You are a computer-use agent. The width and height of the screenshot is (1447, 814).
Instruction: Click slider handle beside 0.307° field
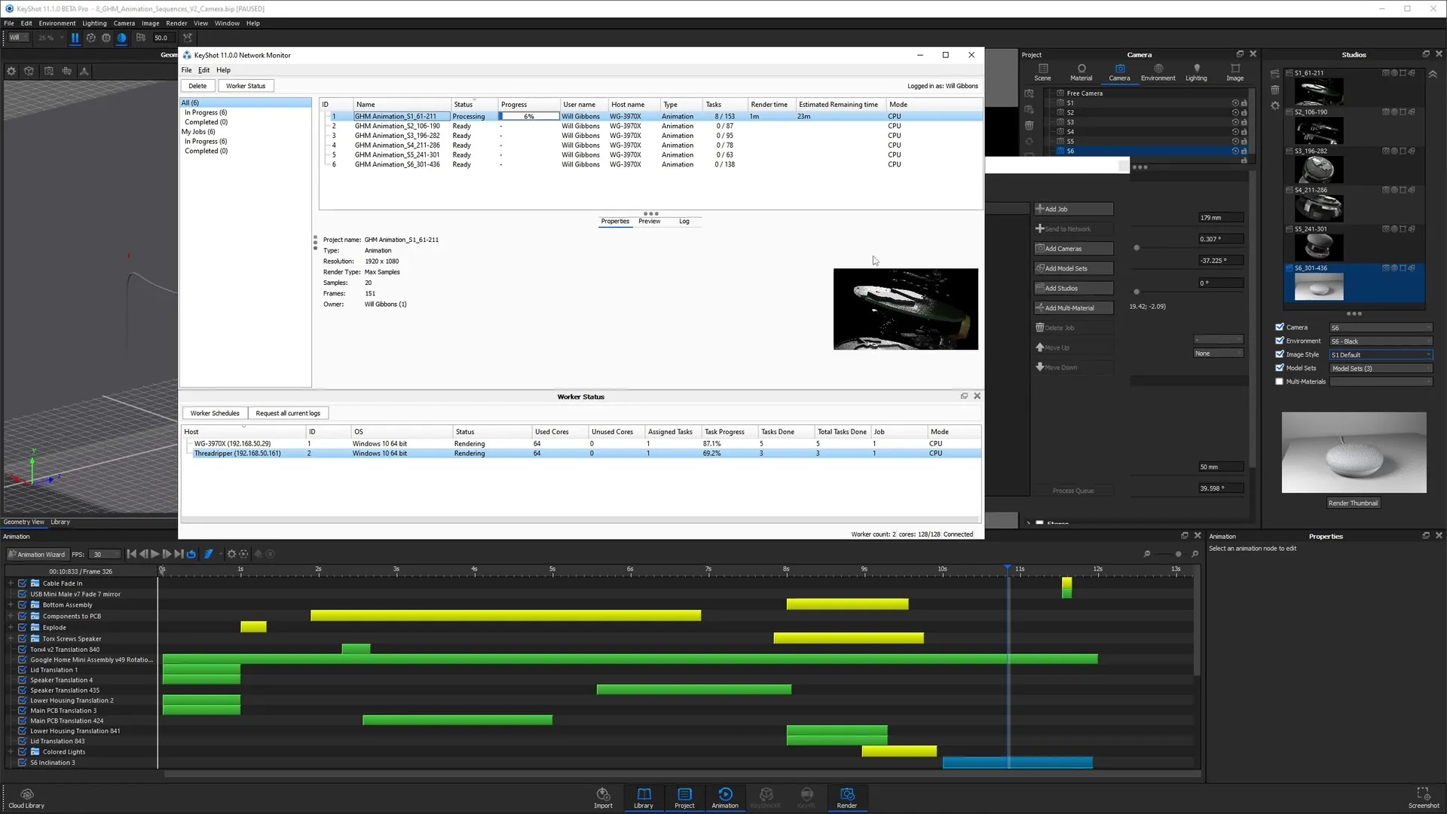[1136, 248]
